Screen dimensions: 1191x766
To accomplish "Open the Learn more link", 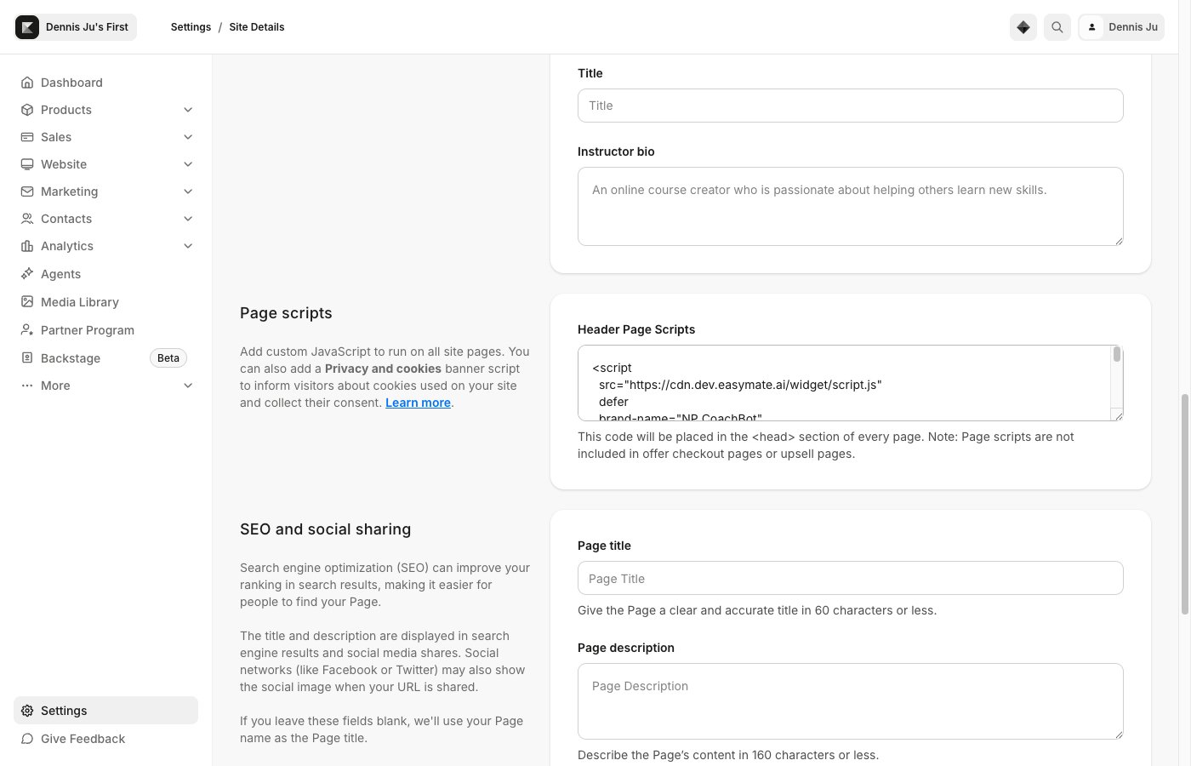I will (418, 403).
